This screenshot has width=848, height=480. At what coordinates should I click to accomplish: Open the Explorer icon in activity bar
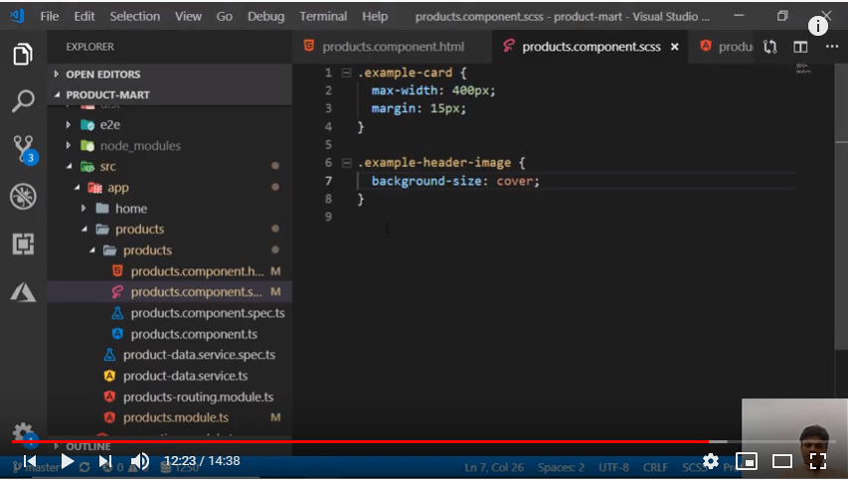(x=23, y=54)
